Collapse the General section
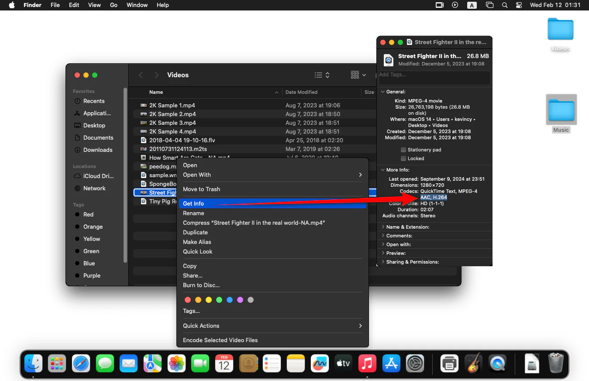The width and height of the screenshot is (589, 381). point(383,92)
